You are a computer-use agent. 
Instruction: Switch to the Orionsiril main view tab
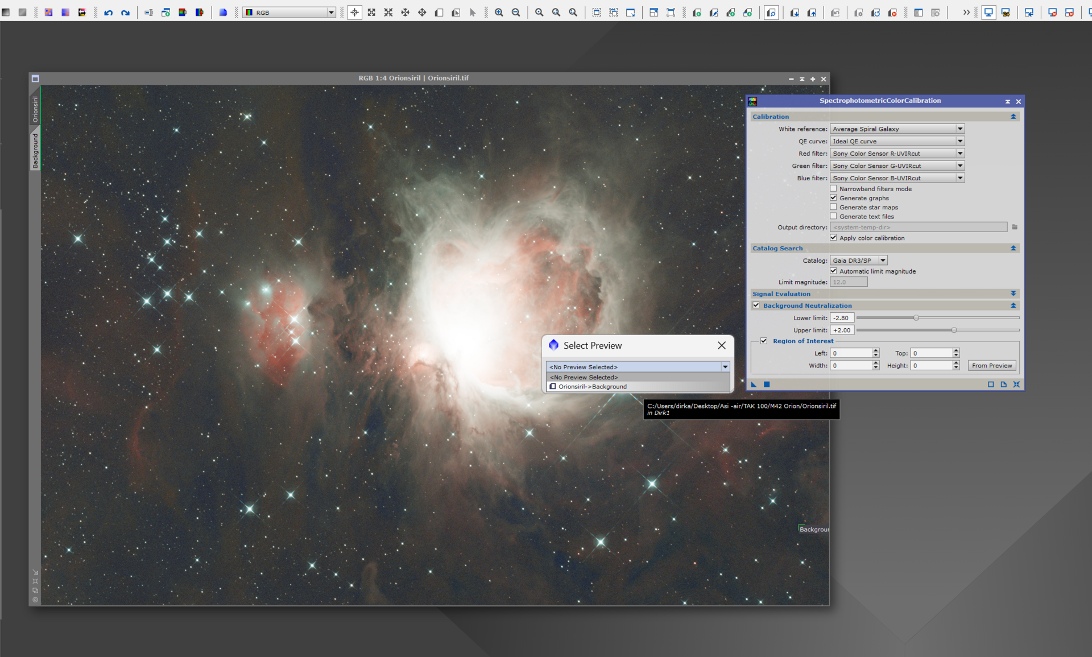pyautogui.click(x=35, y=109)
